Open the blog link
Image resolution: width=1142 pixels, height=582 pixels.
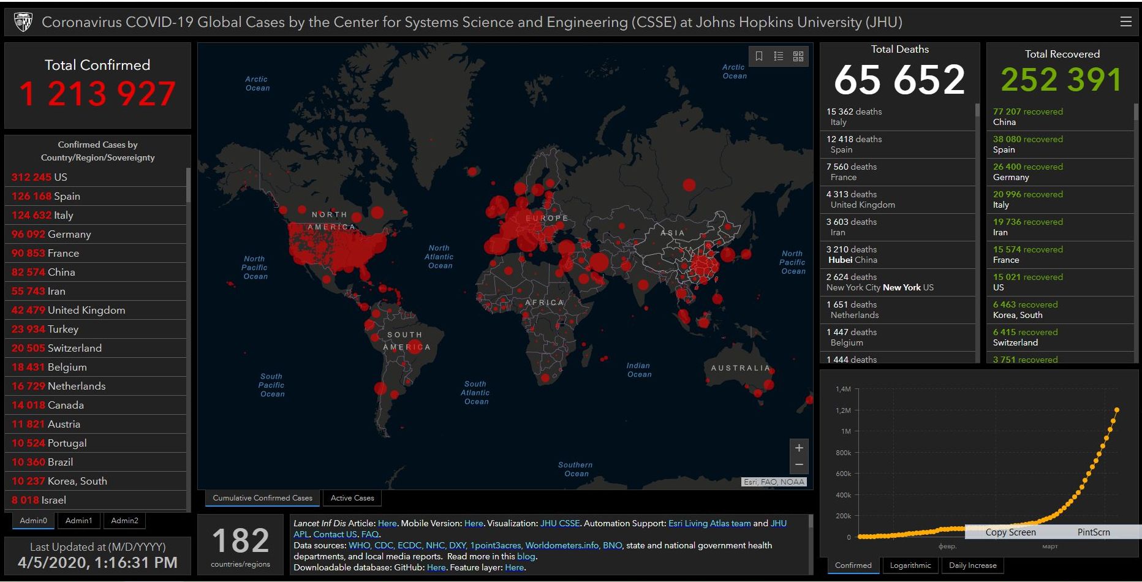pyautogui.click(x=526, y=556)
